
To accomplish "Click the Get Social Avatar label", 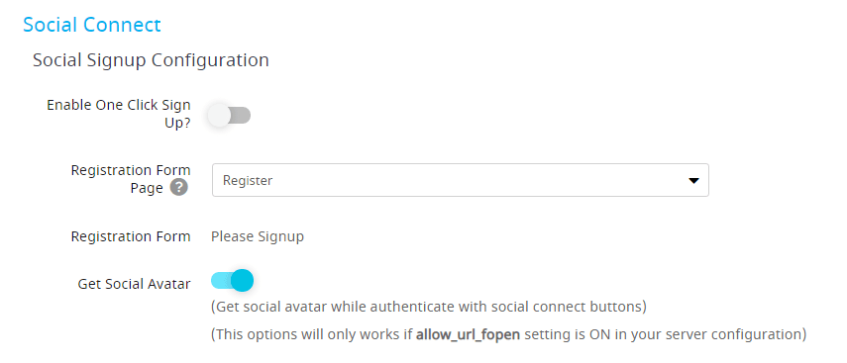I will (134, 284).
